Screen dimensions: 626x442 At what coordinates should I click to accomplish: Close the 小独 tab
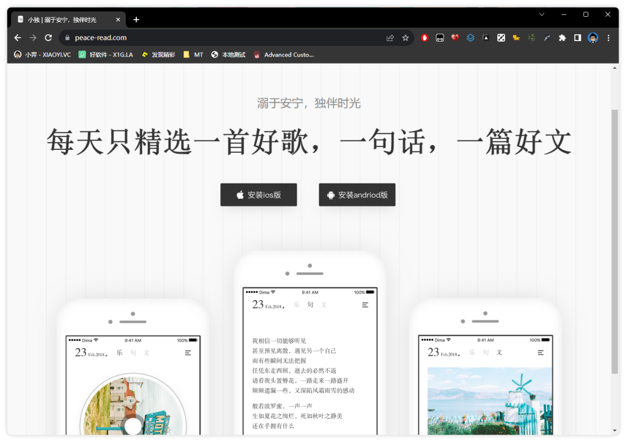click(118, 20)
